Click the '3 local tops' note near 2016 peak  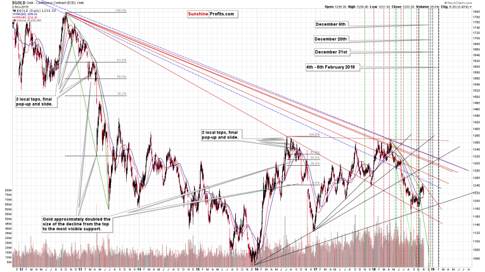click(221, 135)
